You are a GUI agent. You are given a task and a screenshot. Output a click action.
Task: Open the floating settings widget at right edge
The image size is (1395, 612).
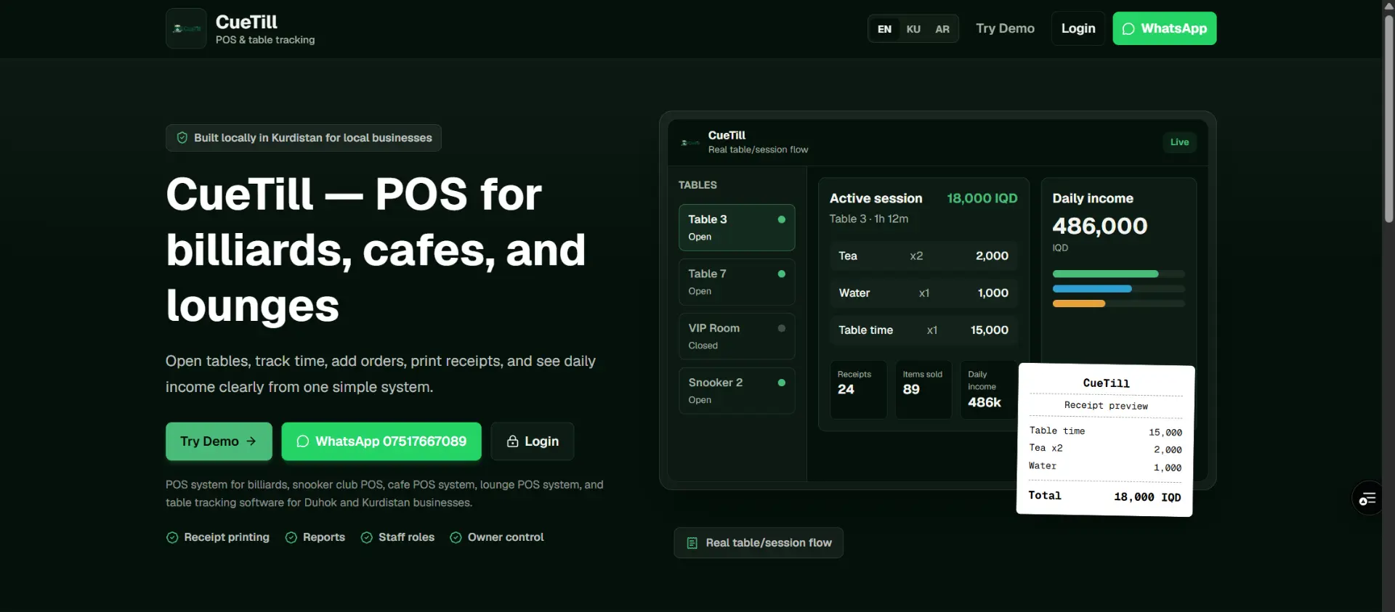(1367, 499)
